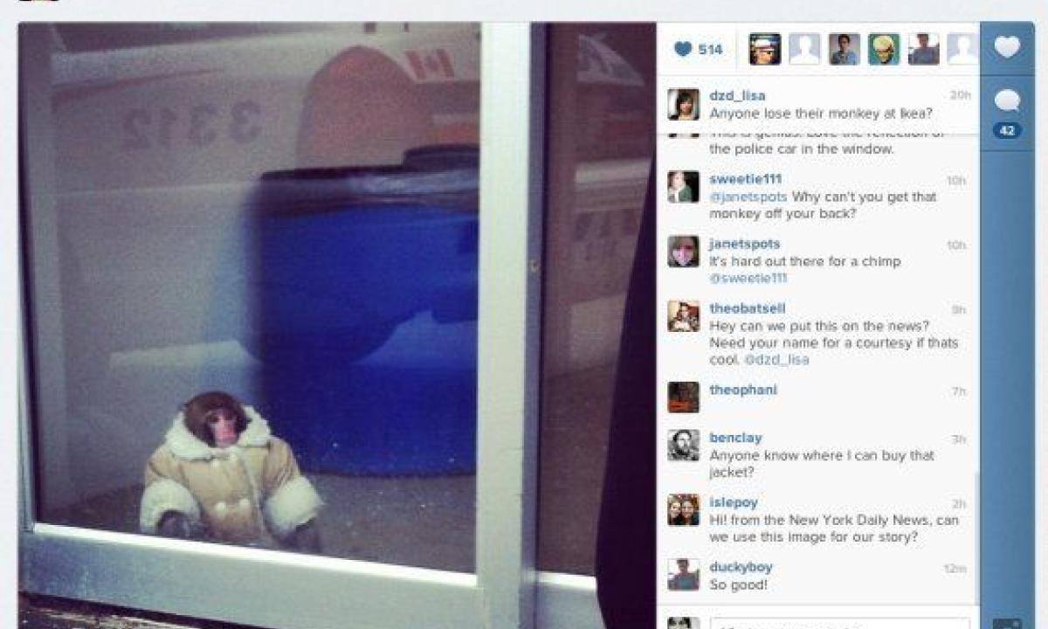The width and height of the screenshot is (1048, 629).
Task: Click duckyboy's profile avatar
Action: tap(683, 575)
